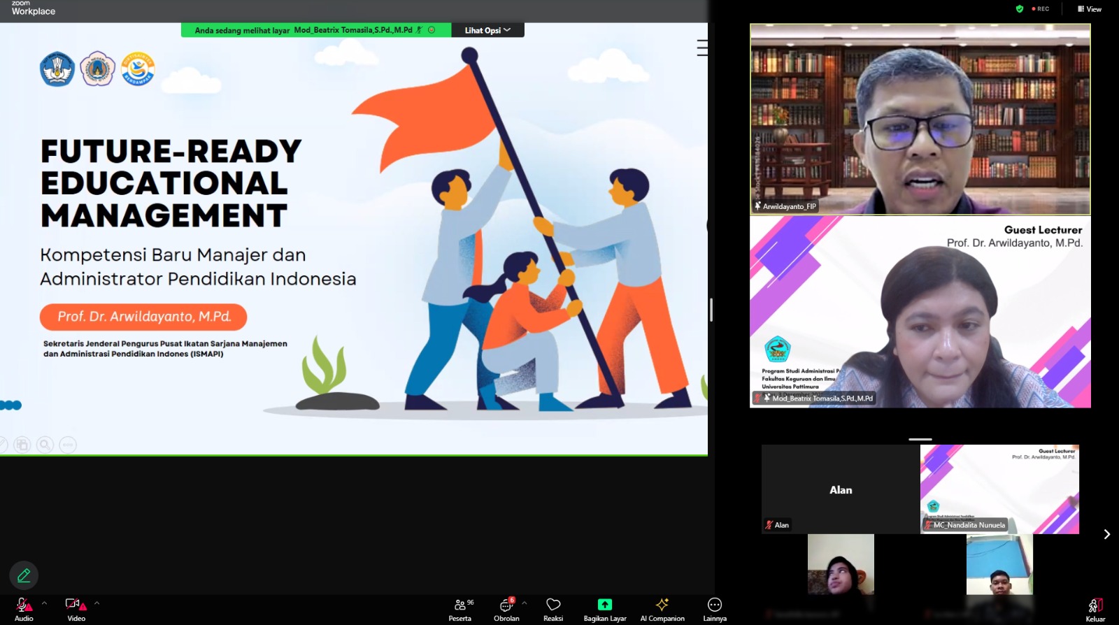Image resolution: width=1119 pixels, height=625 pixels.
Task: Click the Kompetensi Baru Manajer subtitle text
Action: (x=198, y=266)
